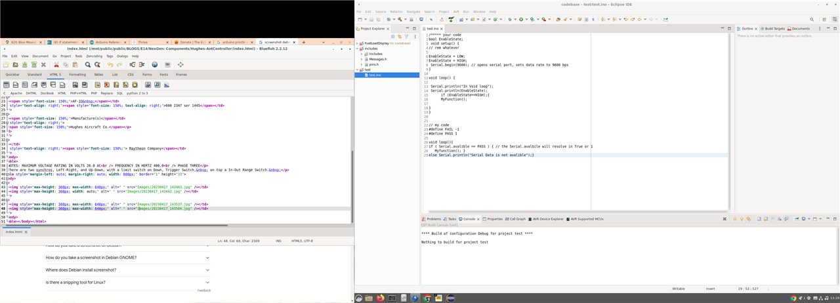The width and height of the screenshot is (840, 303).
Task: Expand 'Is there a snipping tool for Linux?'
Action: (x=207, y=282)
